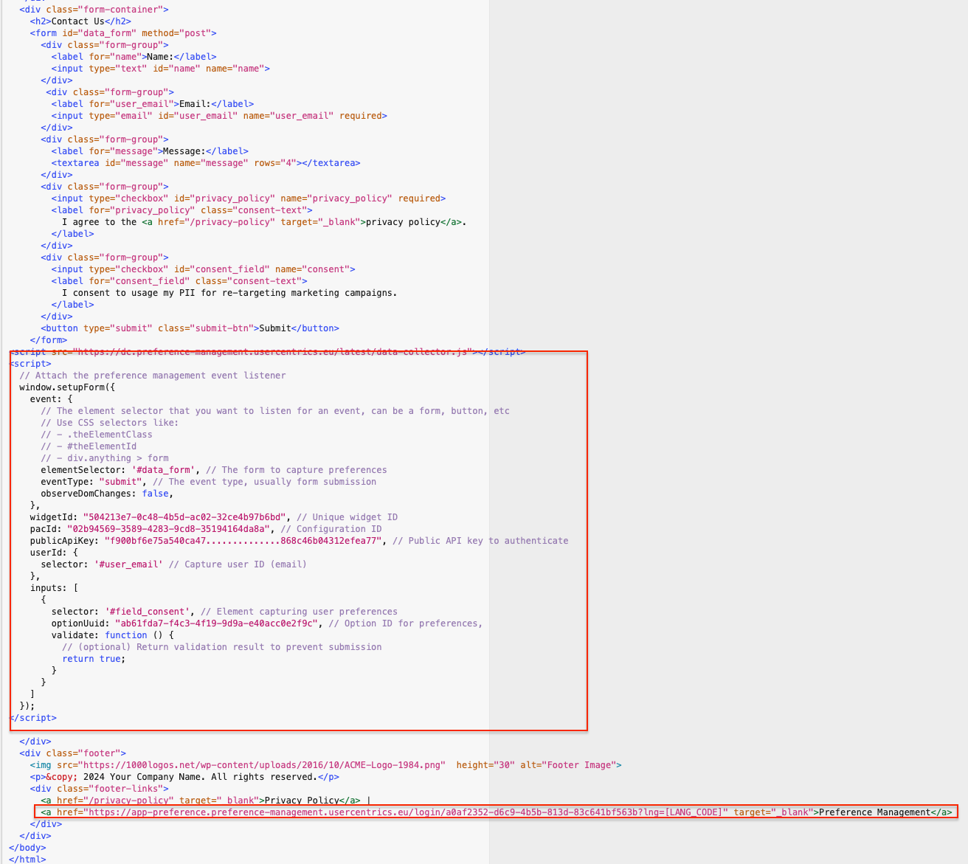Click the label for="consent_field" line
Viewport: 968px width, 864px height.
click(x=179, y=281)
